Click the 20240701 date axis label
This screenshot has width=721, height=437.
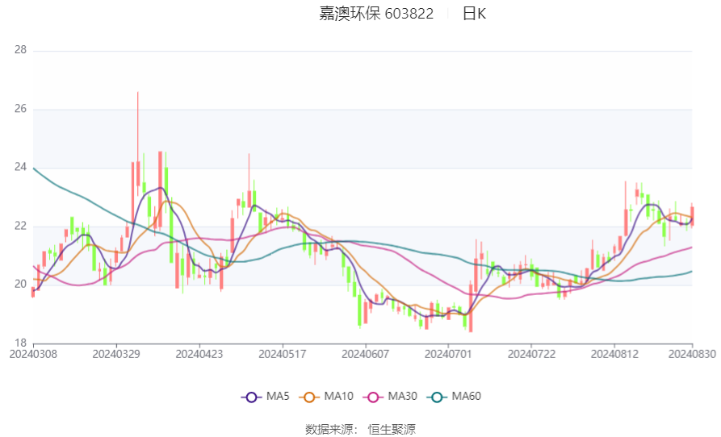[448, 355]
